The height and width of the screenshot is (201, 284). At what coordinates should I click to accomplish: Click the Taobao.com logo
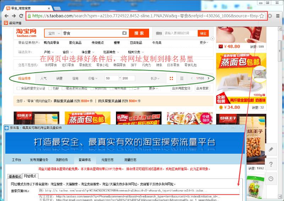pos(26,33)
